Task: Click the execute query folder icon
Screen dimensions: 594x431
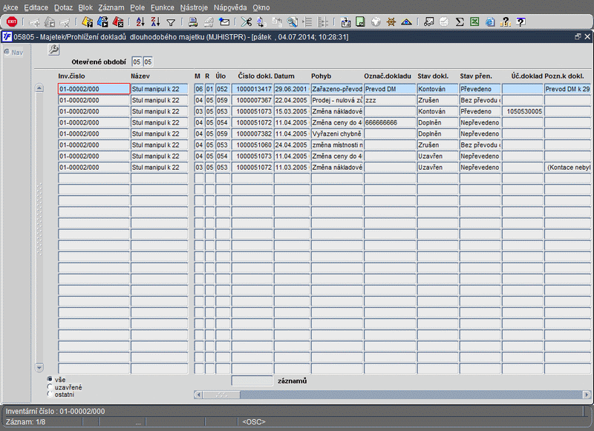Action: pyautogui.click(x=102, y=22)
